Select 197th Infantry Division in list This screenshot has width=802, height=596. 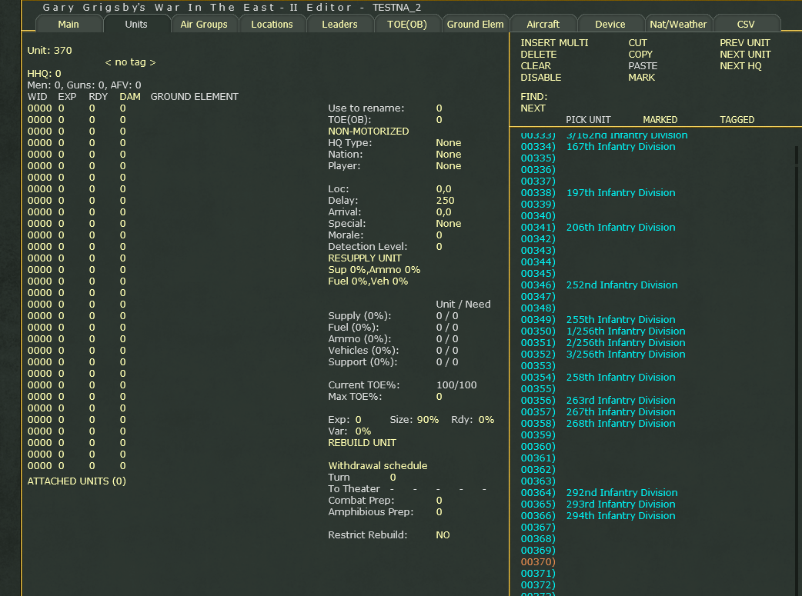pyautogui.click(x=620, y=193)
